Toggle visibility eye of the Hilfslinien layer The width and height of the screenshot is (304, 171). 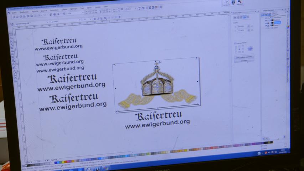pyautogui.click(x=266, y=18)
